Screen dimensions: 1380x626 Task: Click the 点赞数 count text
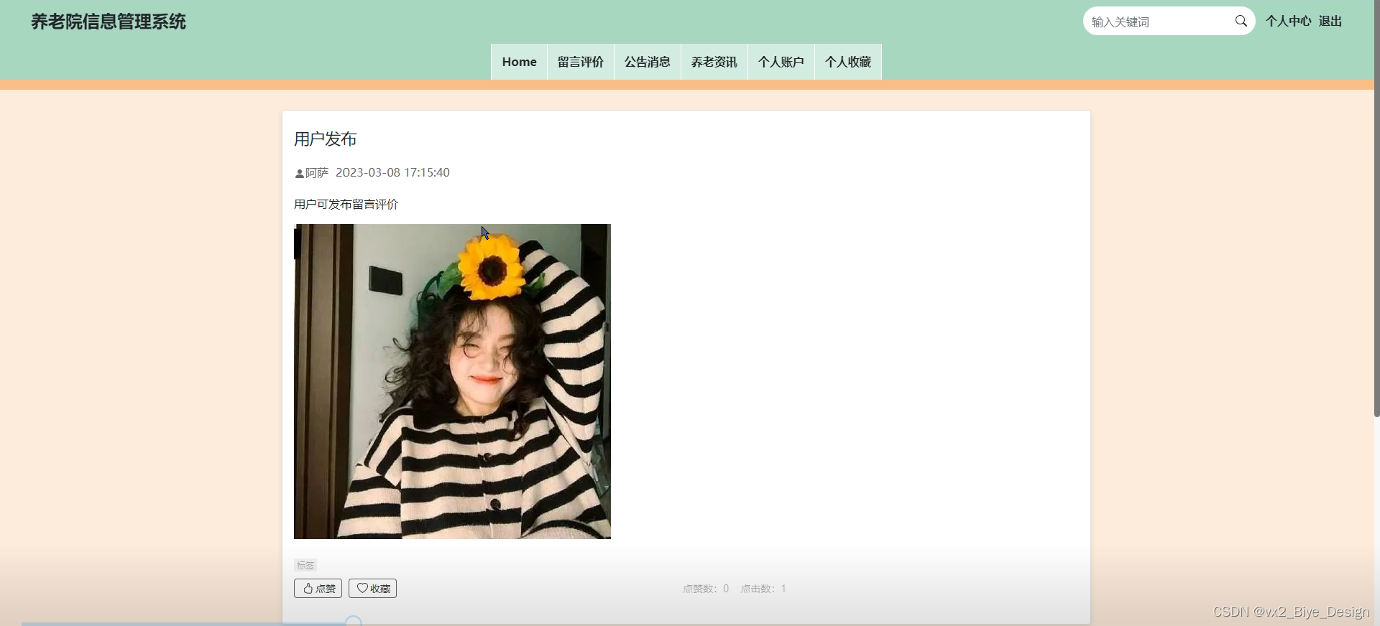click(x=706, y=589)
